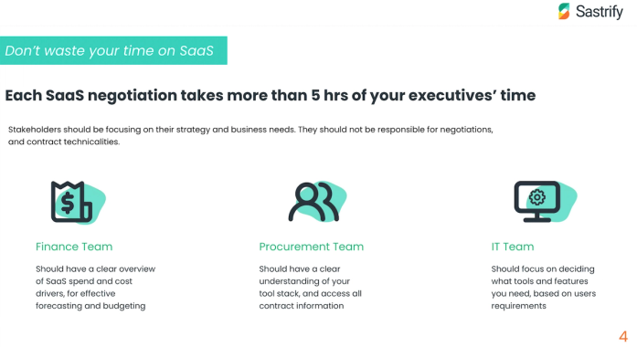Click the orange slide number 4

tap(623, 336)
